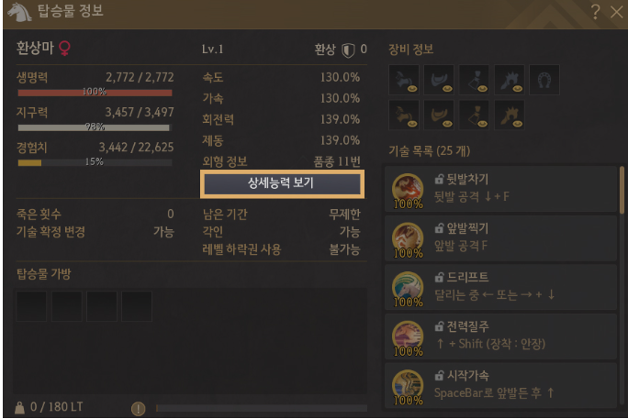Viewport: 628px width, 419px height.
Task: Click the 상세능력 보기 button
Action: point(282,183)
